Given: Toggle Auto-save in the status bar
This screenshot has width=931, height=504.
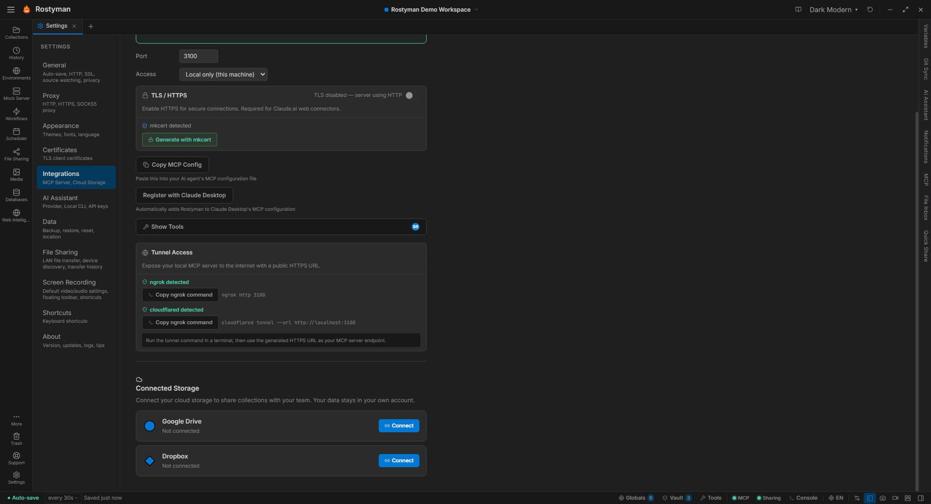Looking at the screenshot, I should 23,498.
